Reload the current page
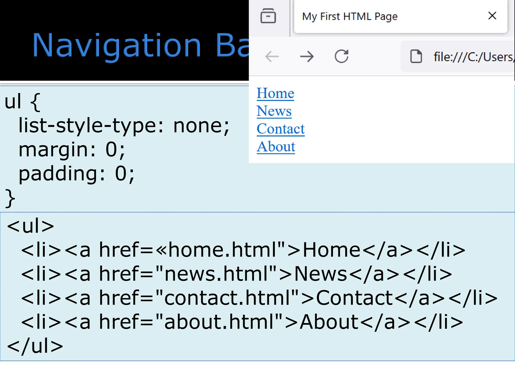 [341, 56]
